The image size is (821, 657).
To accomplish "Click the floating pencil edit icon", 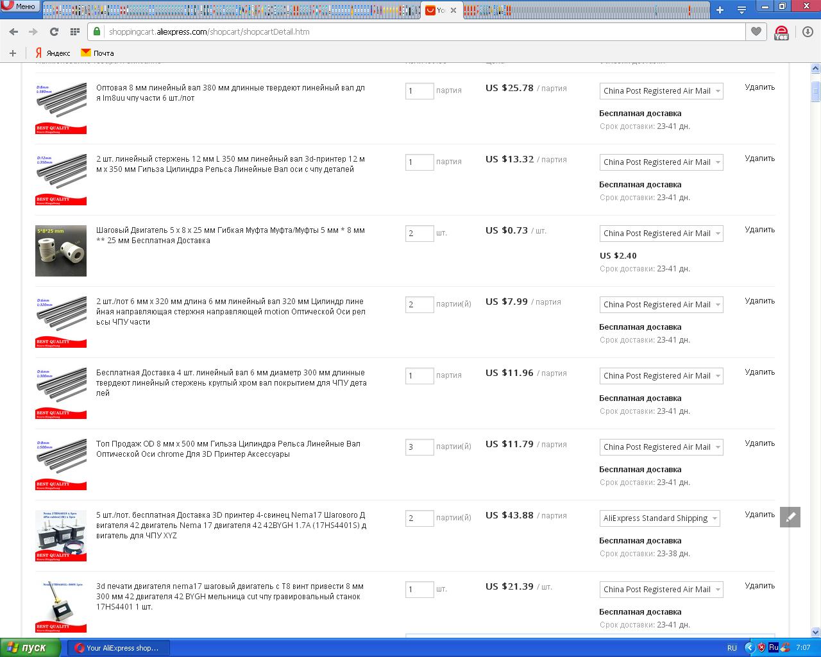I will point(790,517).
